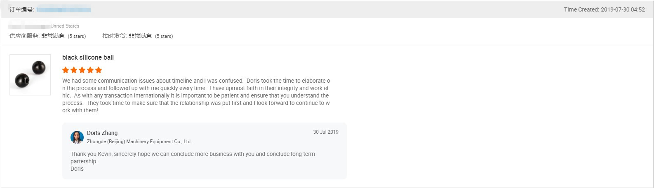Click the middle orange rating star
Screen dimensions: 654x188
click(82, 70)
